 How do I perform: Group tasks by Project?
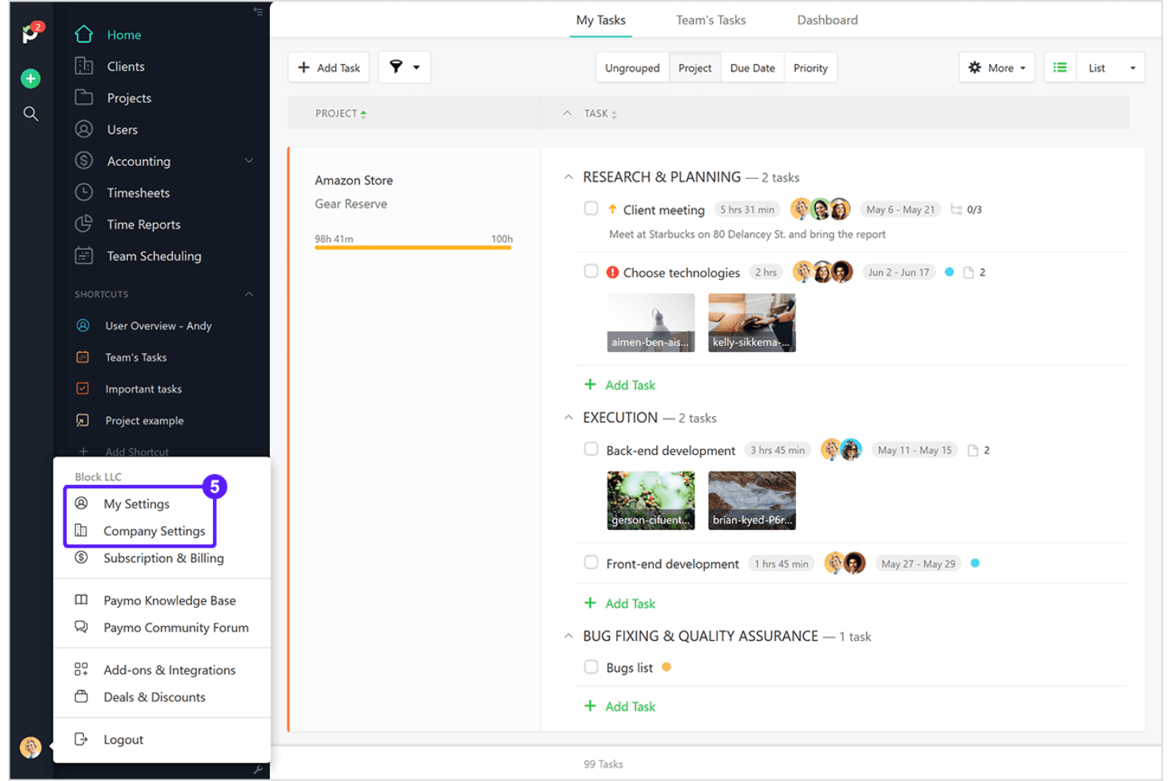695,68
